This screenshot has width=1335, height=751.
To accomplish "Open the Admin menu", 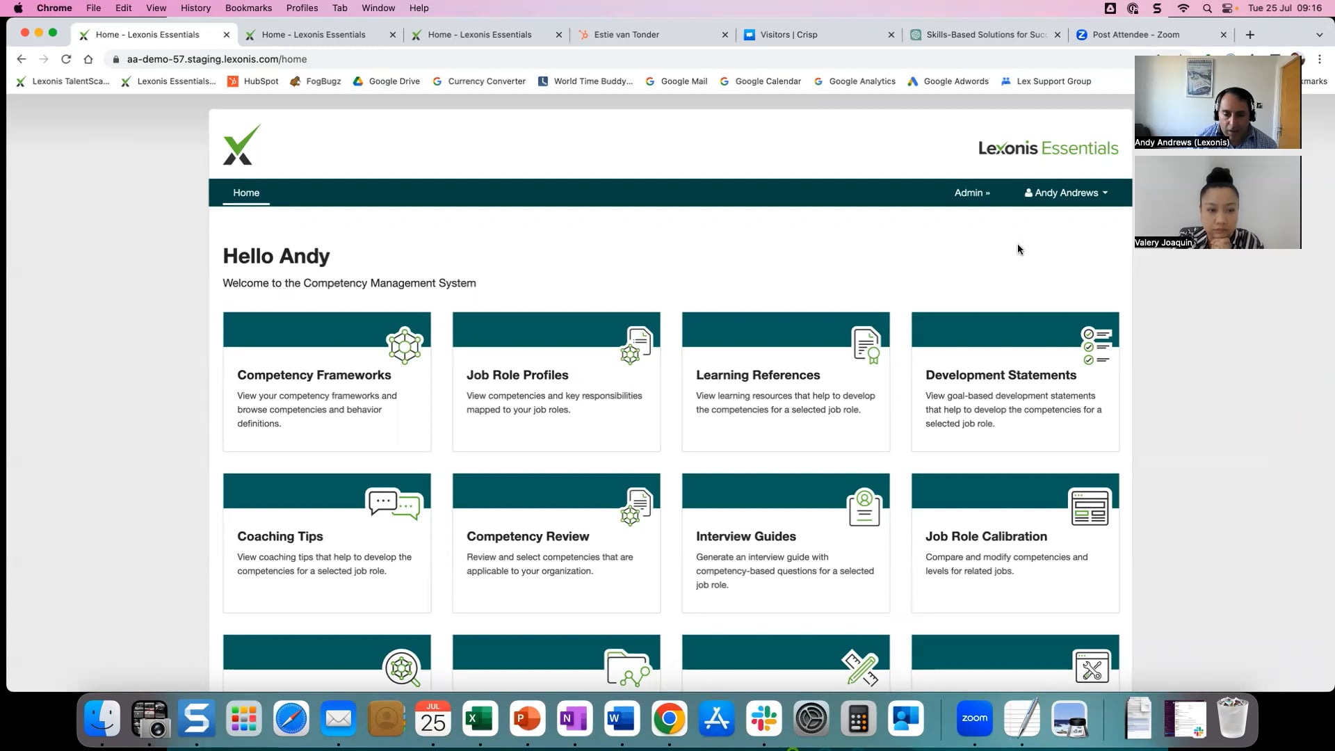I will point(971,193).
